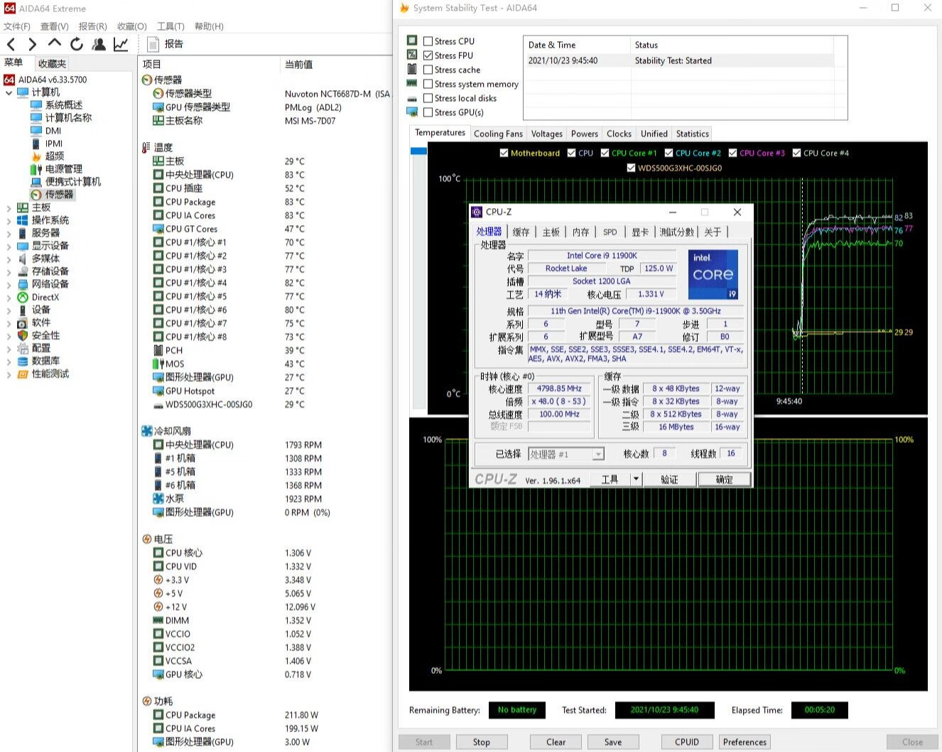Enable the Stress cache checkbox
The width and height of the screenshot is (942, 752).
click(x=428, y=70)
